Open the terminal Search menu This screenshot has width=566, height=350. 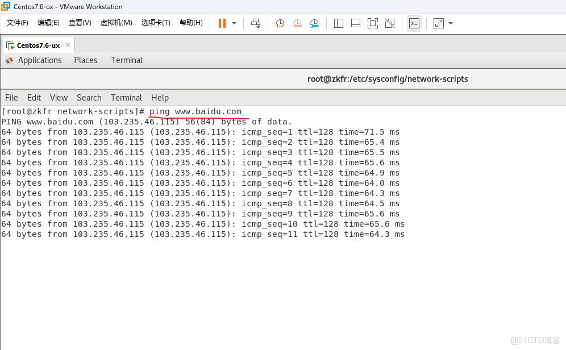tap(89, 98)
